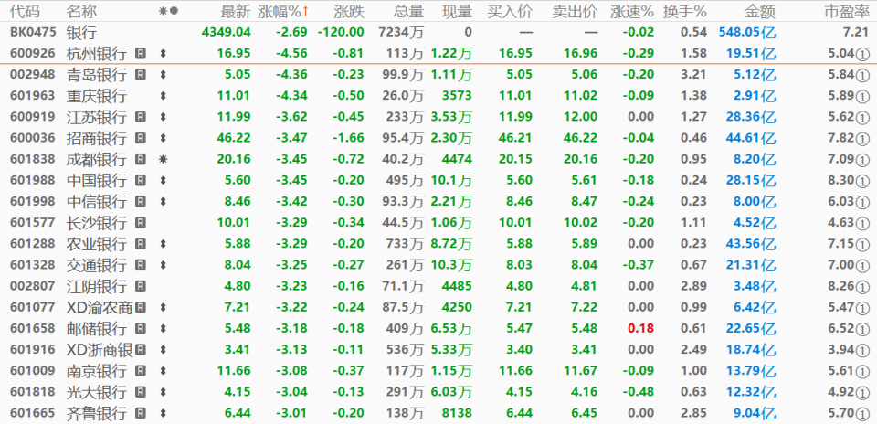The height and width of the screenshot is (424, 877).
Task: Select the 青岛银行 stock name
Action: 96,74
